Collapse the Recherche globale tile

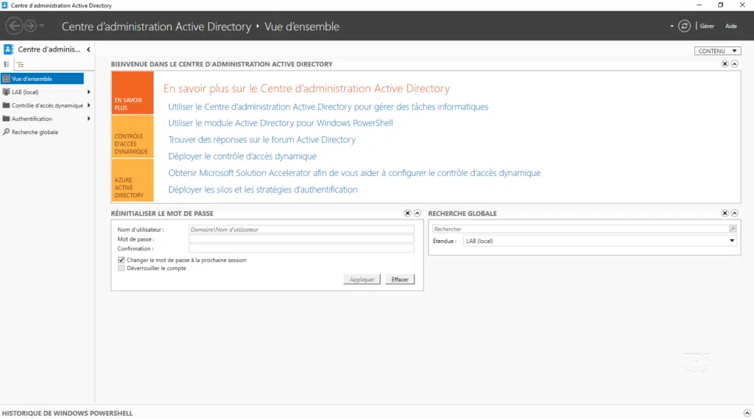[x=734, y=213]
